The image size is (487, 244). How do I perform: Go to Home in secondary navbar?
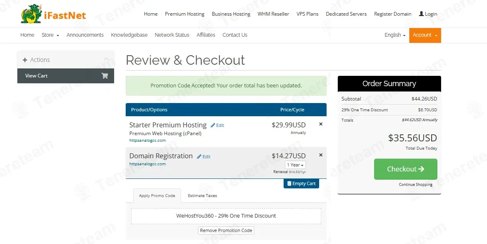(27, 35)
